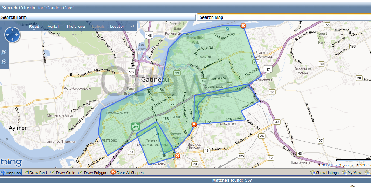The image size is (371, 187).
Task: Click the Lakeview-Terrasse label
Action: [61, 142]
